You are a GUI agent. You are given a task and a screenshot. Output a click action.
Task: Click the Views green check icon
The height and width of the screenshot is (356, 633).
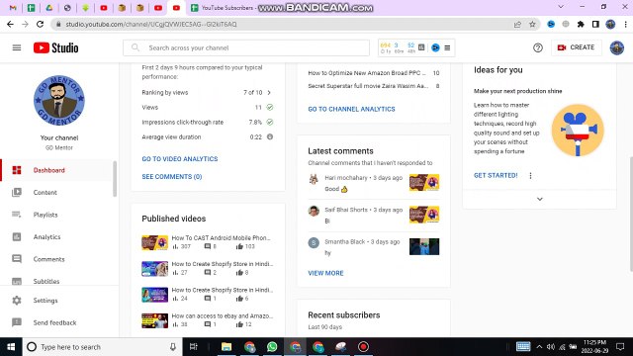point(270,108)
